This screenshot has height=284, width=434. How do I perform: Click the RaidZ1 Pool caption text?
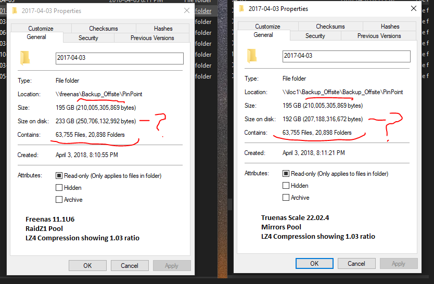pyautogui.click(x=44, y=229)
